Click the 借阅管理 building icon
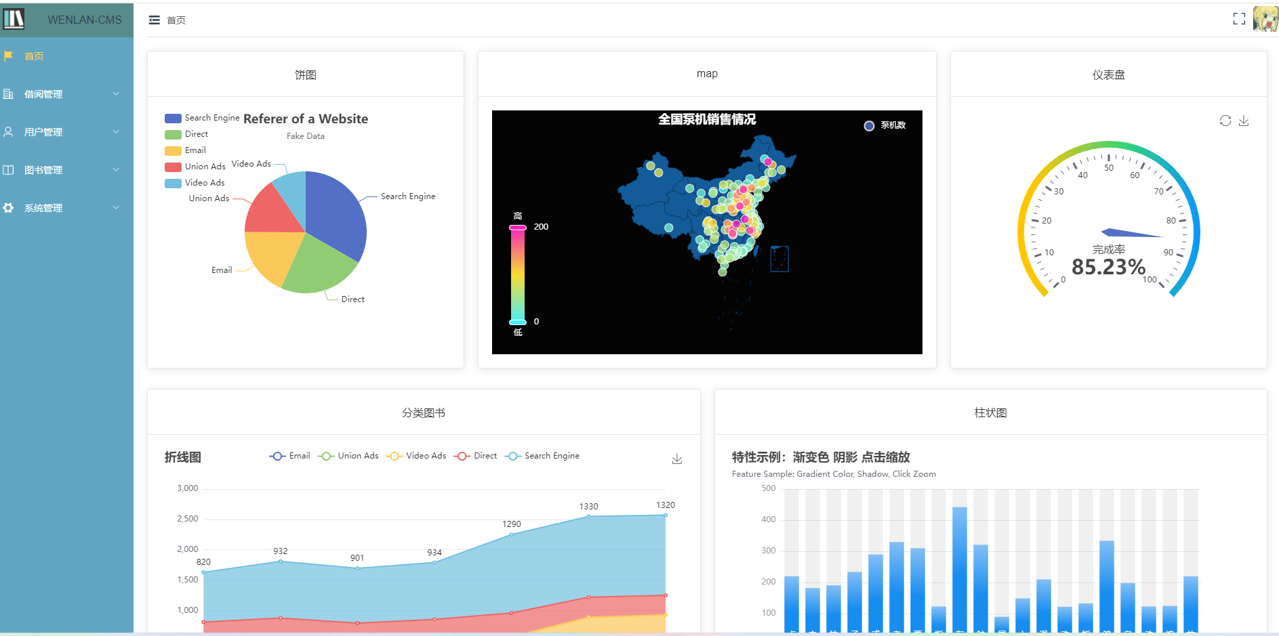 coord(8,94)
